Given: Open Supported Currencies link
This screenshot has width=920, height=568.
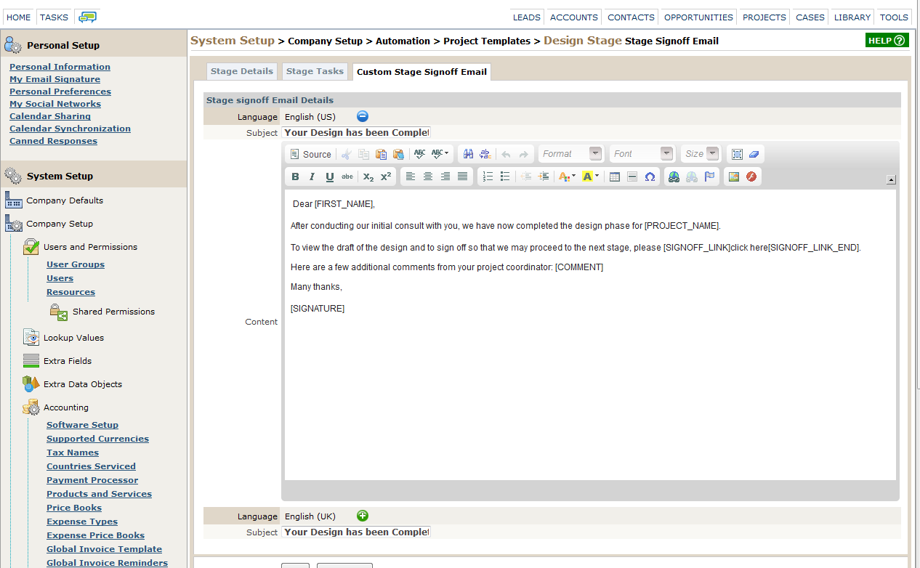Looking at the screenshot, I should [97, 439].
